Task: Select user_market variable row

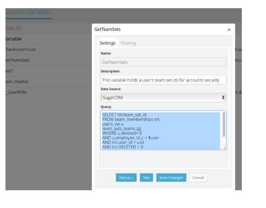Action: (x=48, y=81)
